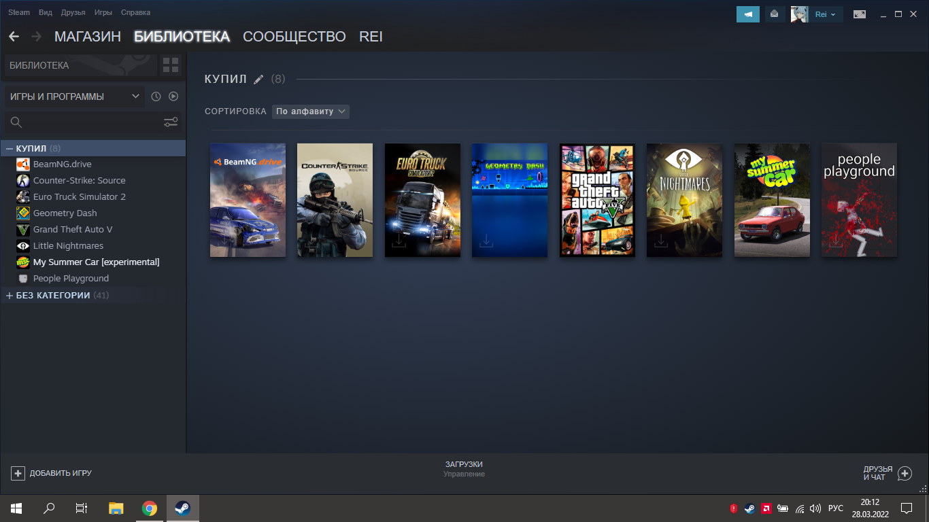Open the volume tray icon
The width and height of the screenshot is (929, 522).
(815, 508)
